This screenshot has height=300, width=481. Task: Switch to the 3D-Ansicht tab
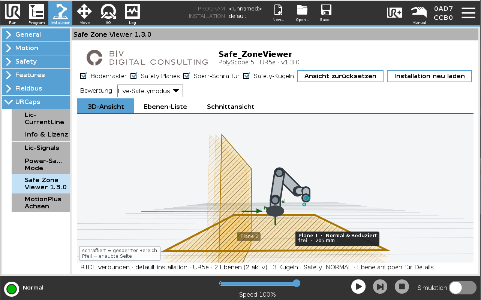[x=106, y=107]
